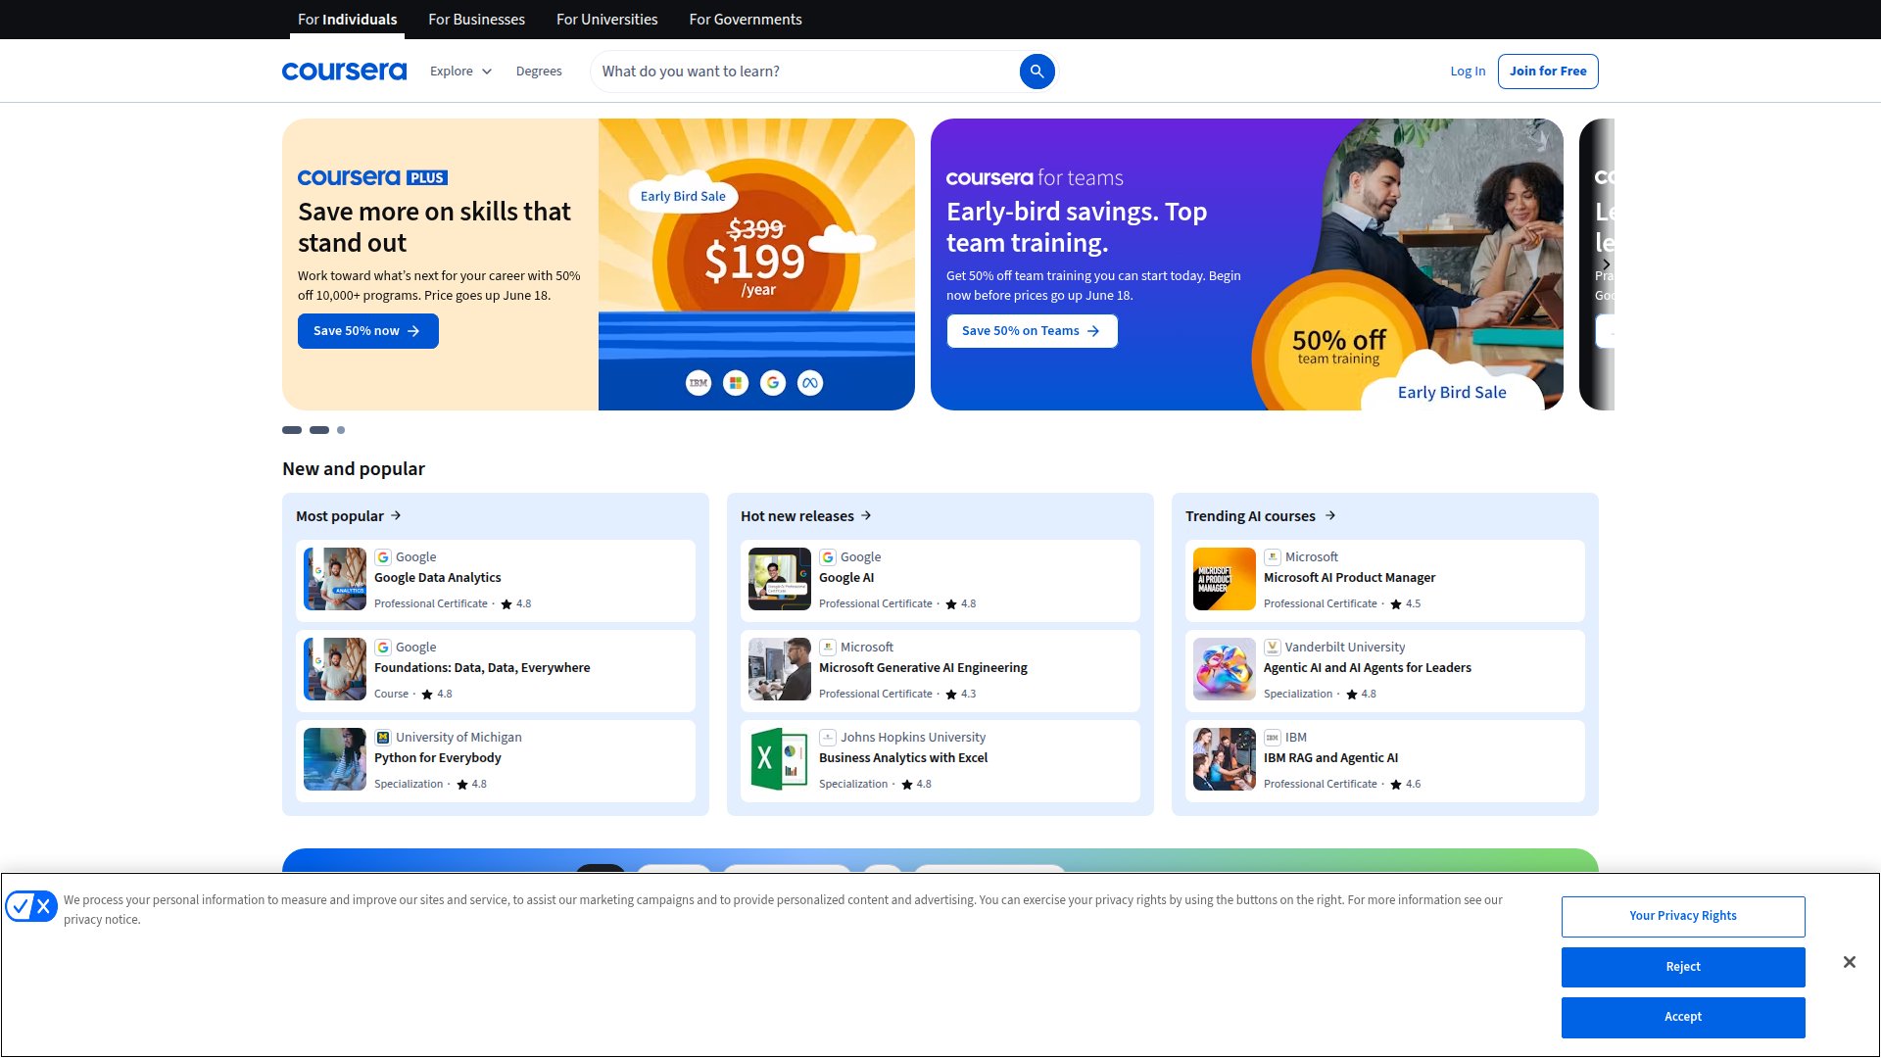Screen dimensions: 1881x1058
Task: Click the Google icon beside Google AI
Action: [x=828, y=557]
